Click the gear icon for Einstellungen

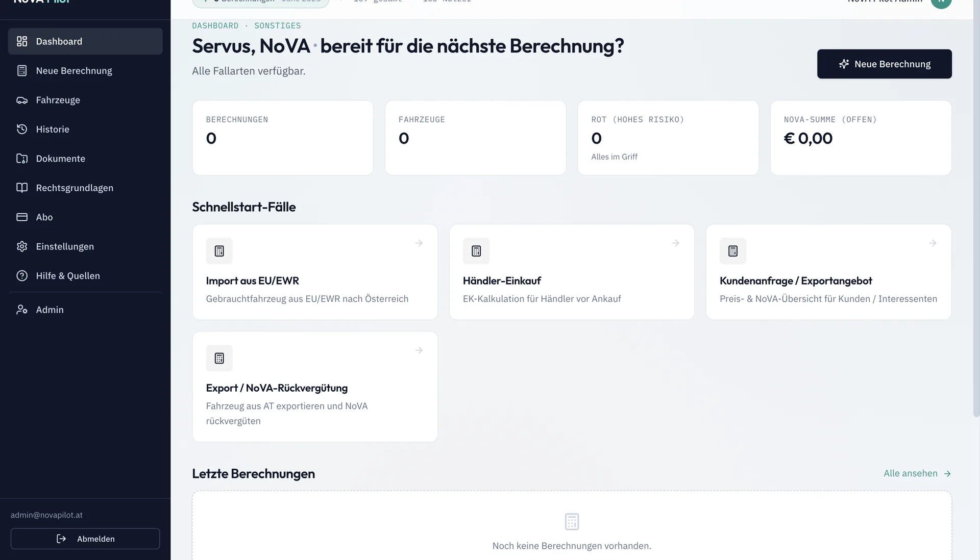coord(22,246)
